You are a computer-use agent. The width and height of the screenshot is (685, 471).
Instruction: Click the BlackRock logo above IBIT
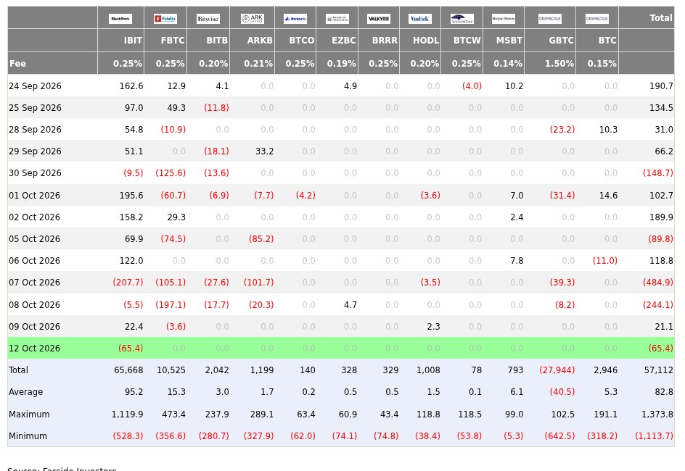click(120, 19)
